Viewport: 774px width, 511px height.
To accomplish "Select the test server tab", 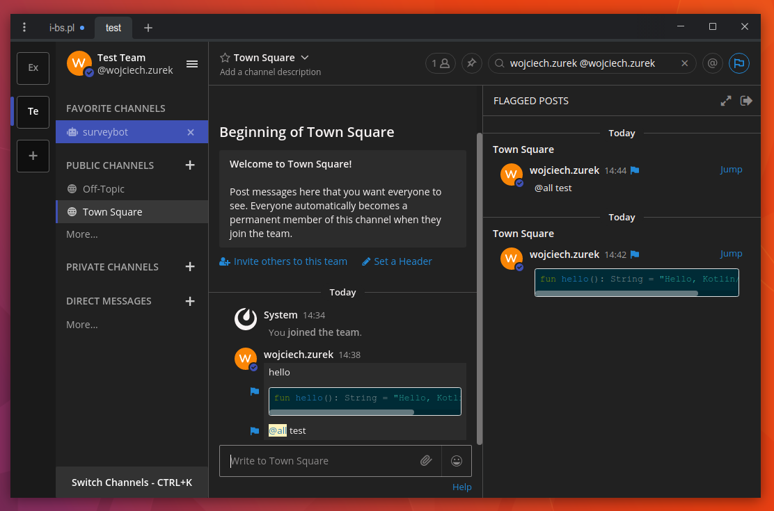I will 113,28.
